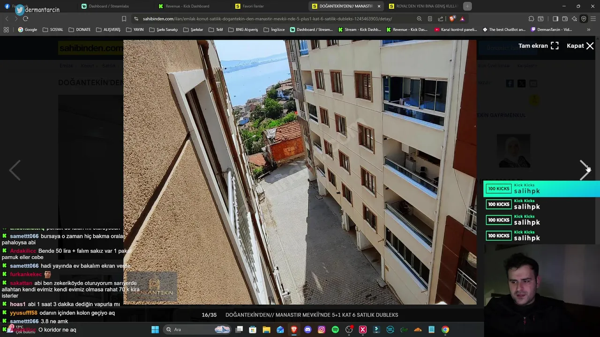
Task: Open full screen with Tam ekran
Action: point(538,46)
